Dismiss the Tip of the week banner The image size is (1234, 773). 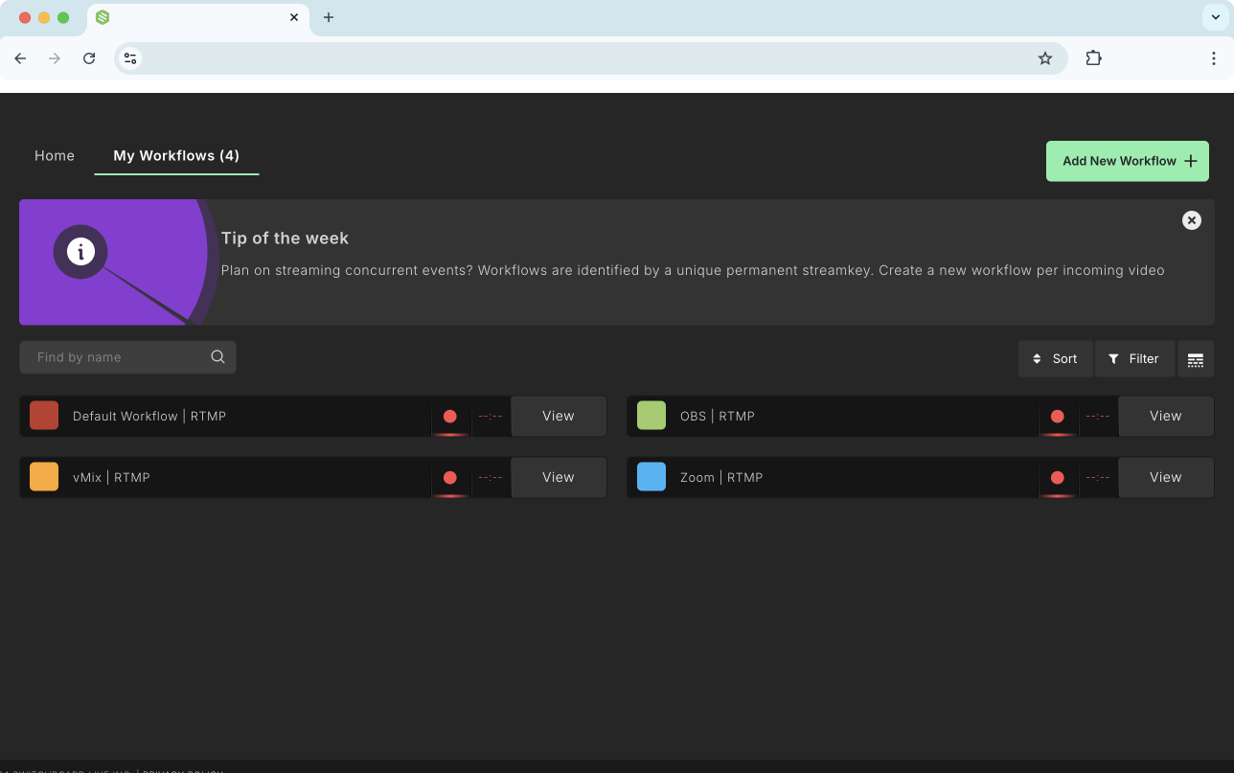pyautogui.click(x=1191, y=220)
